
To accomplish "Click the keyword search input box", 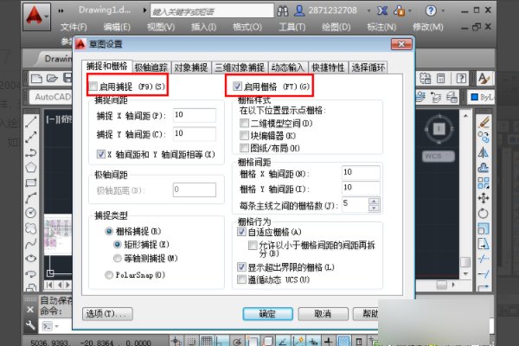I will (x=212, y=11).
